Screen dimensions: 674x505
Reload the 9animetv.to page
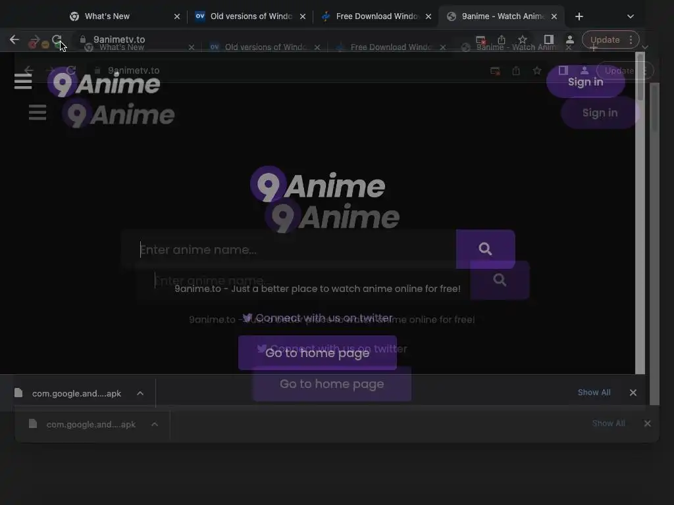(x=57, y=39)
